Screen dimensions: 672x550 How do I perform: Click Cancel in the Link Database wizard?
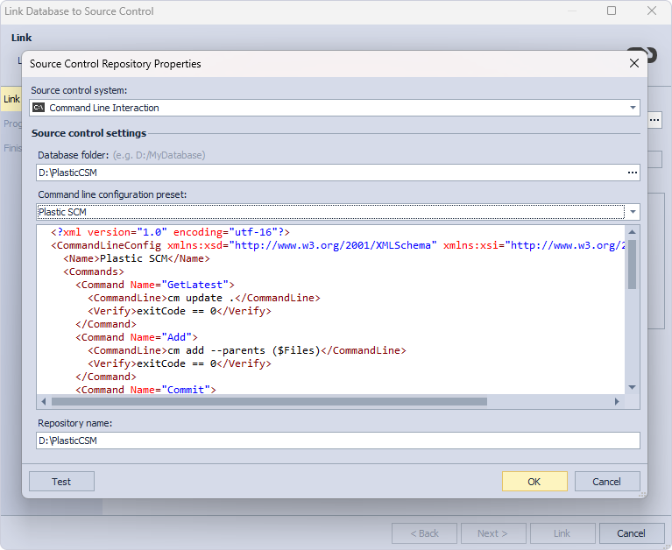pos(631,533)
